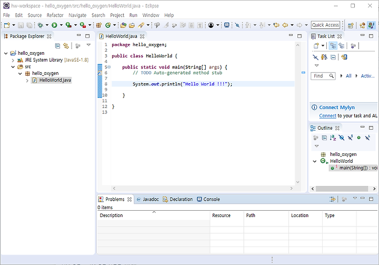Click Collapse All icon in Outline panel
Screen dimensions: 379x265
click(x=324, y=138)
